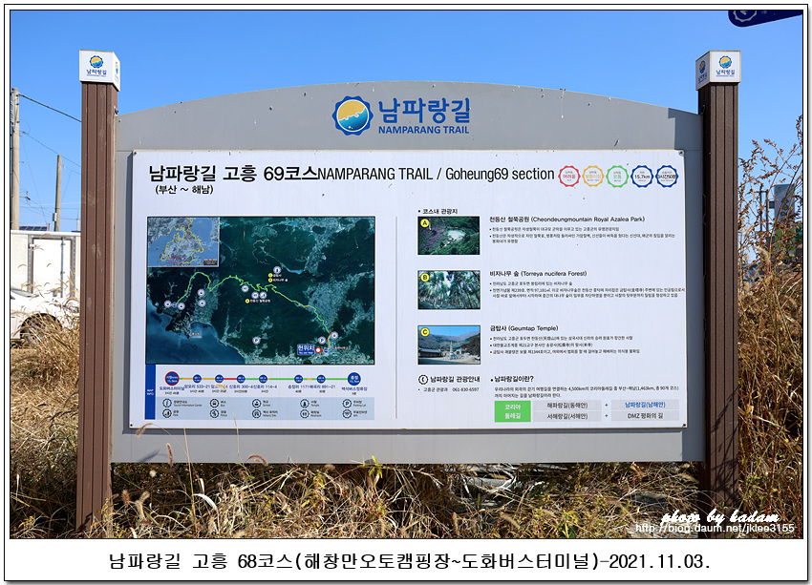Click the yellow A marker on azalea photo
The image size is (812, 585).
point(425,223)
